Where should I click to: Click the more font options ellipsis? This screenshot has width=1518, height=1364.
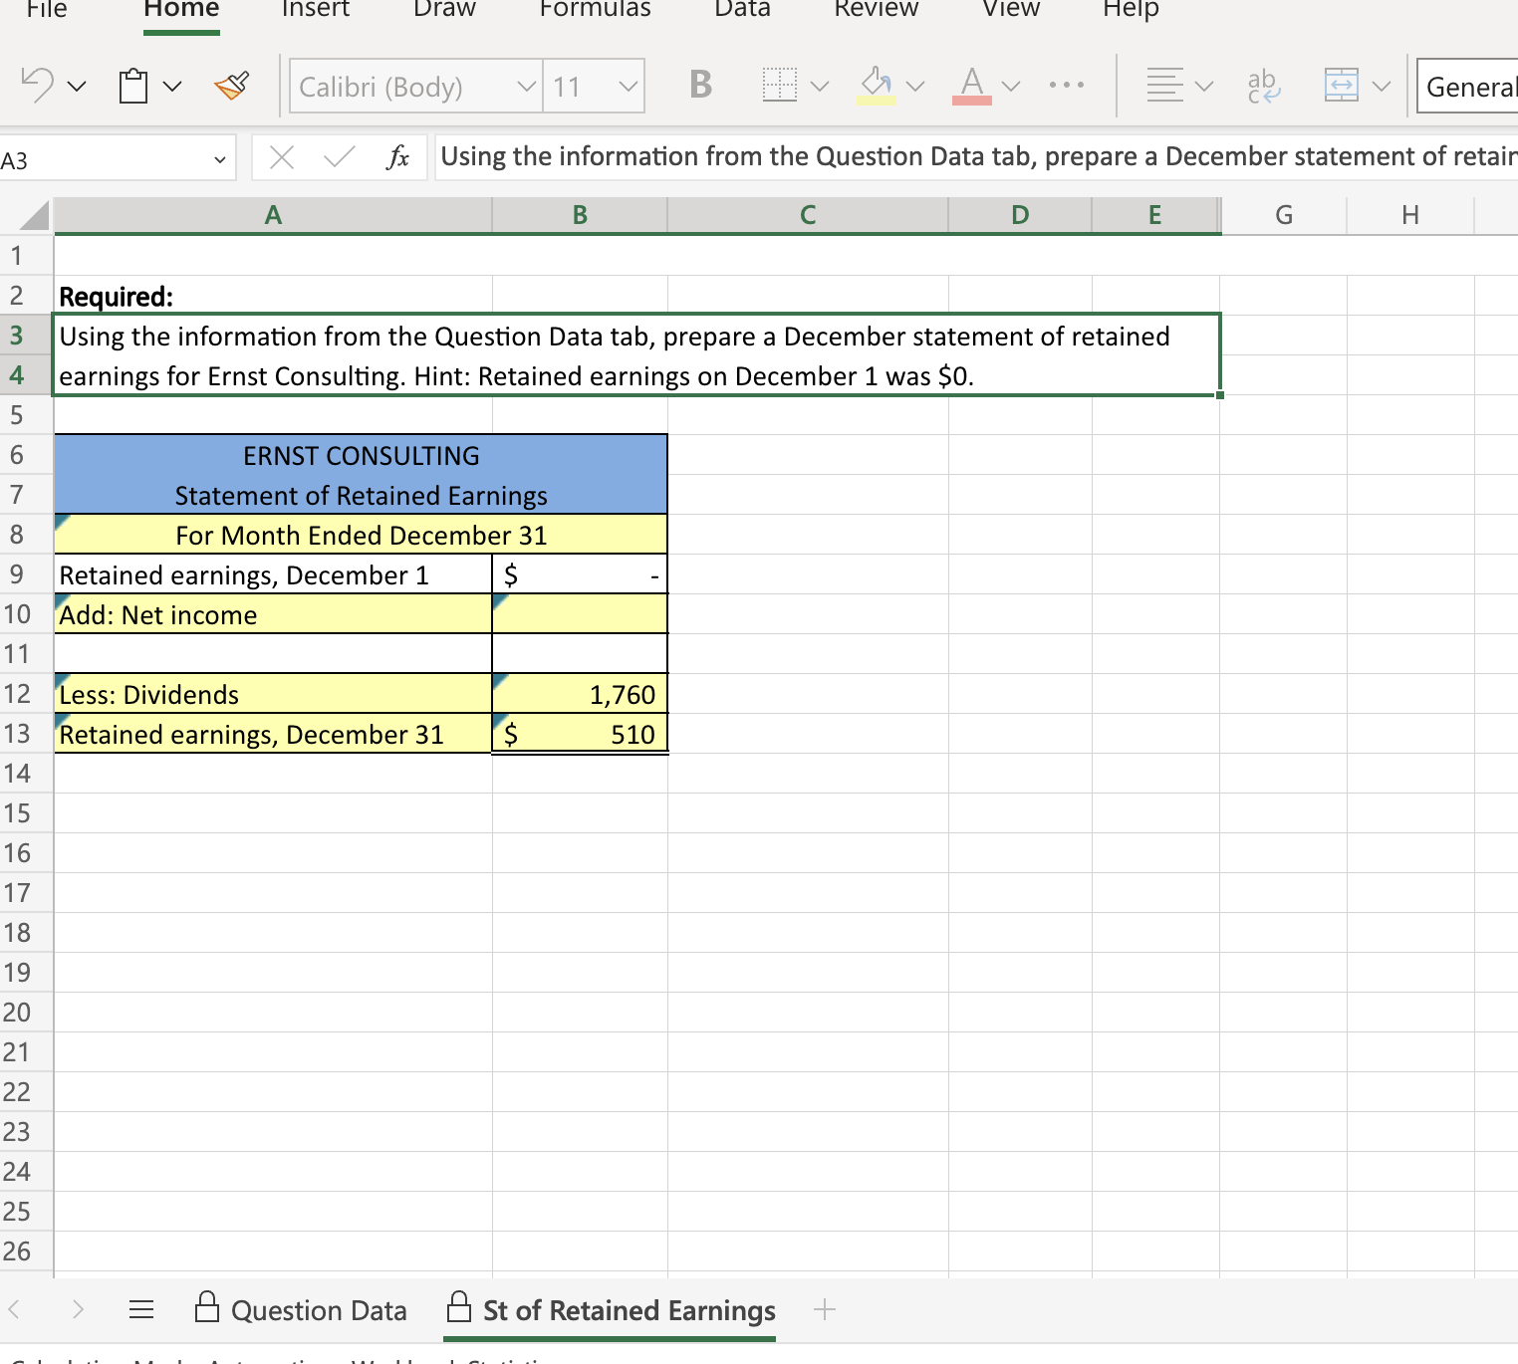click(x=1066, y=86)
